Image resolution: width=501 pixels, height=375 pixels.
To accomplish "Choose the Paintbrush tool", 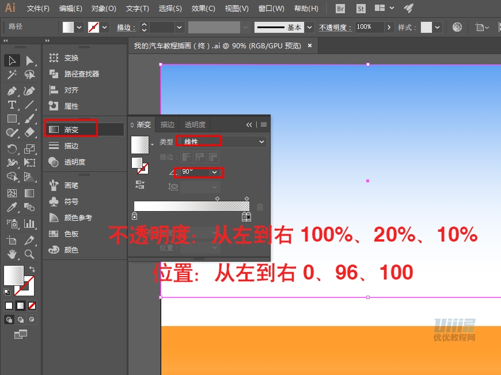I will (x=29, y=118).
